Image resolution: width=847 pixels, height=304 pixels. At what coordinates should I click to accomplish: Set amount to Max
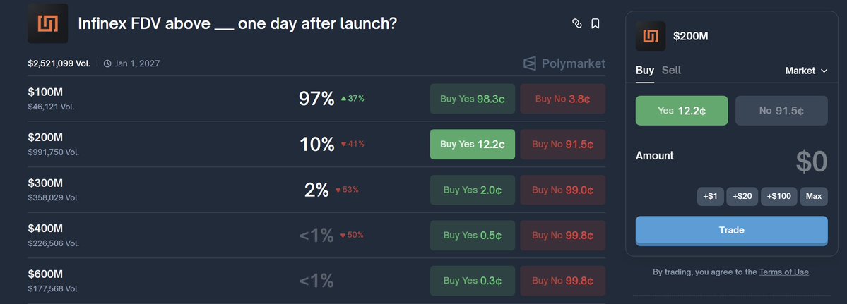point(814,196)
